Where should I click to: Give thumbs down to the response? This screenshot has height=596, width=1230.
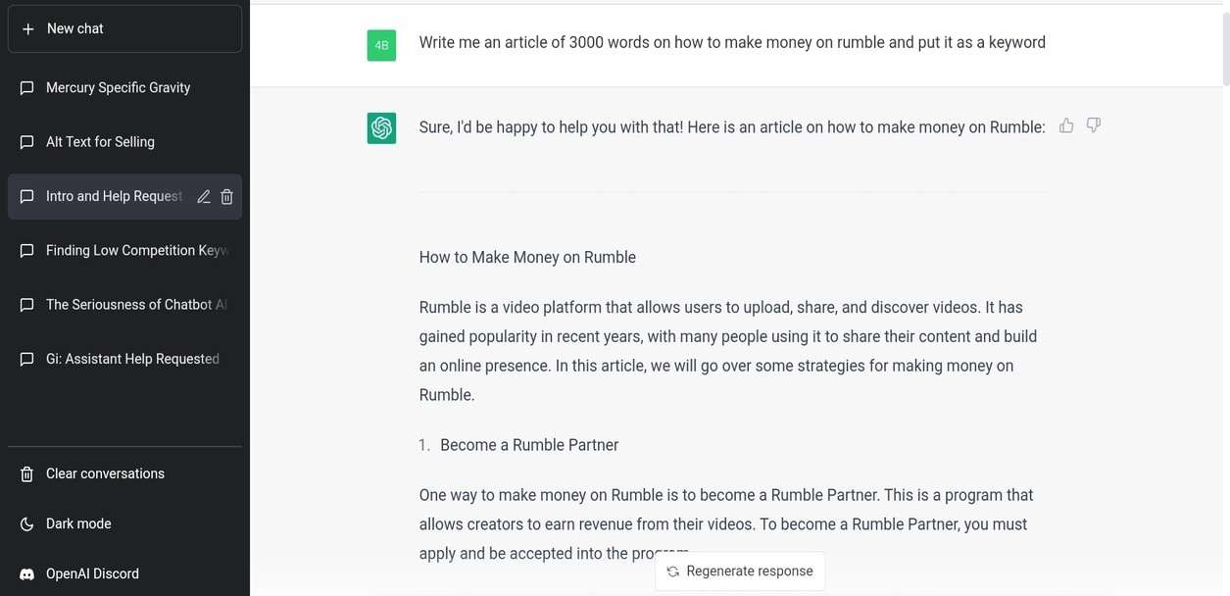coord(1094,125)
